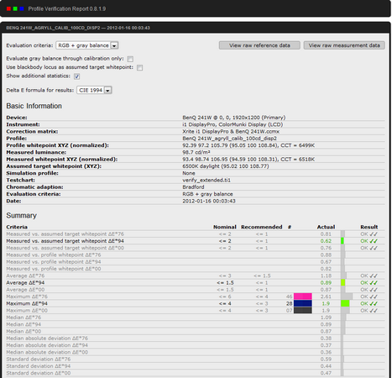Click the Actual column header
The width and height of the screenshot is (392, 378).
pos(326,227)
